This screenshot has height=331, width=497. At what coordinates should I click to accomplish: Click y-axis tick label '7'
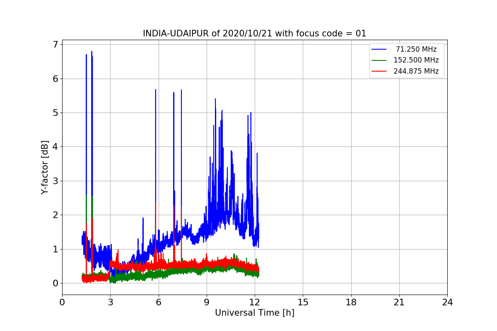coord(55,44)
